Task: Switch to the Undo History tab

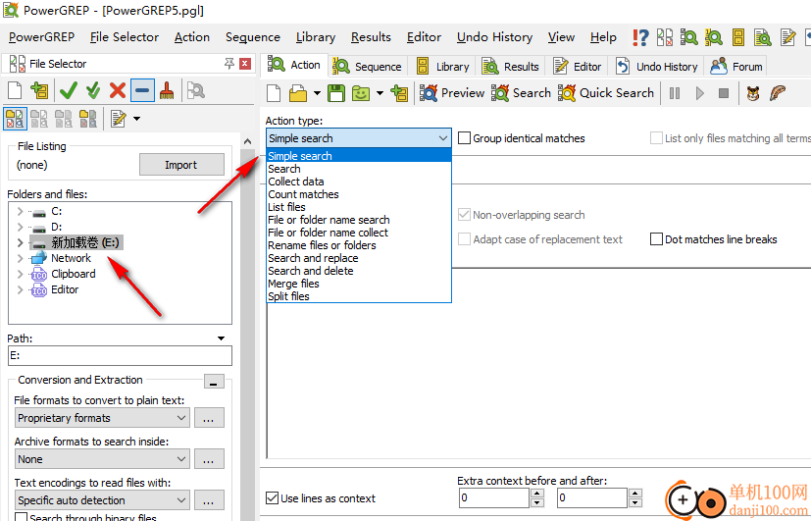Action: [x=657, y=66]
